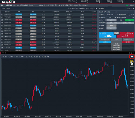The width and height of the screenshot is (135, 118).
Task: Open chart icon for the USDJPY LIGHT row
Action: [2, 14]
